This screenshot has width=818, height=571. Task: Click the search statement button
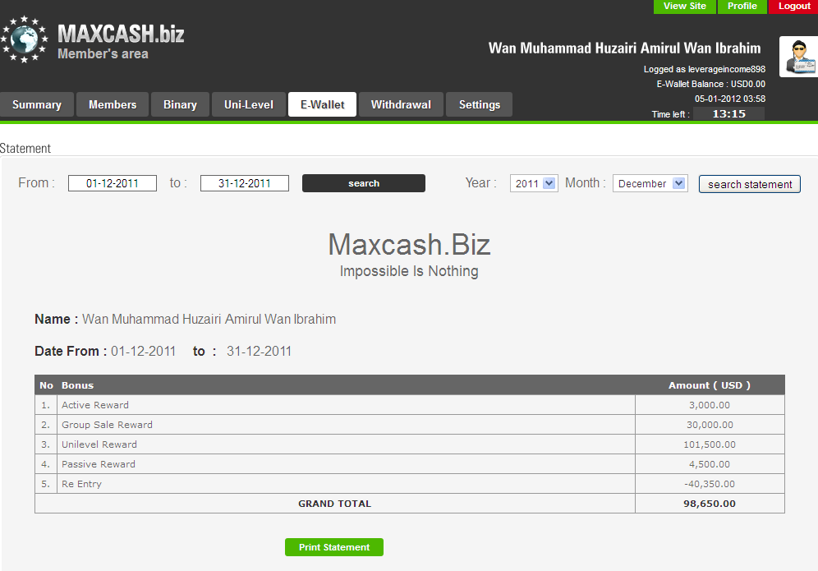(x=750, y=184)
